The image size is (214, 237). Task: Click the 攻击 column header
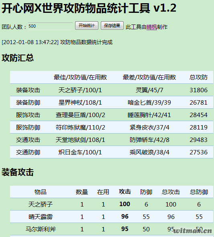coord(125,192)
